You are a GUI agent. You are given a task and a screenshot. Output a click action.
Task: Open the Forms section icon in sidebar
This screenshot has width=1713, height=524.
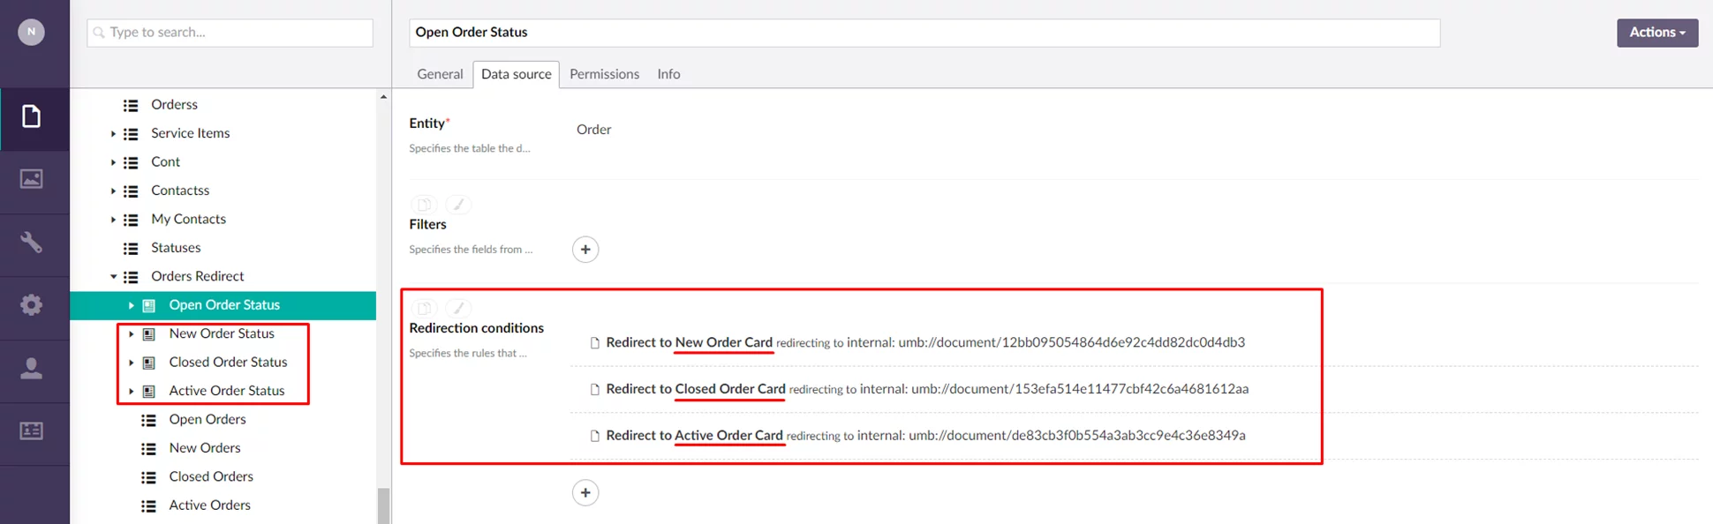pyautogui.click(x=32, y=430)
